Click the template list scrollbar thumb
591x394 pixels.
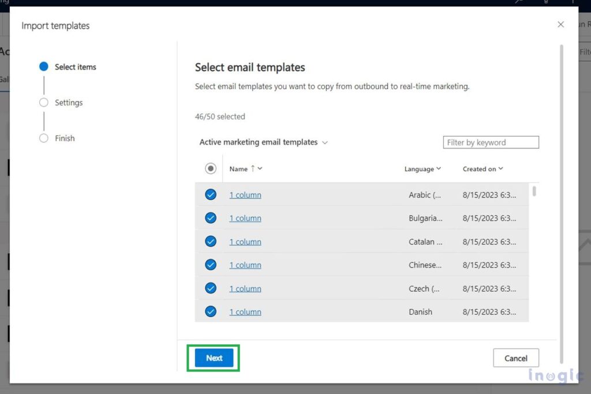point(534,191)
